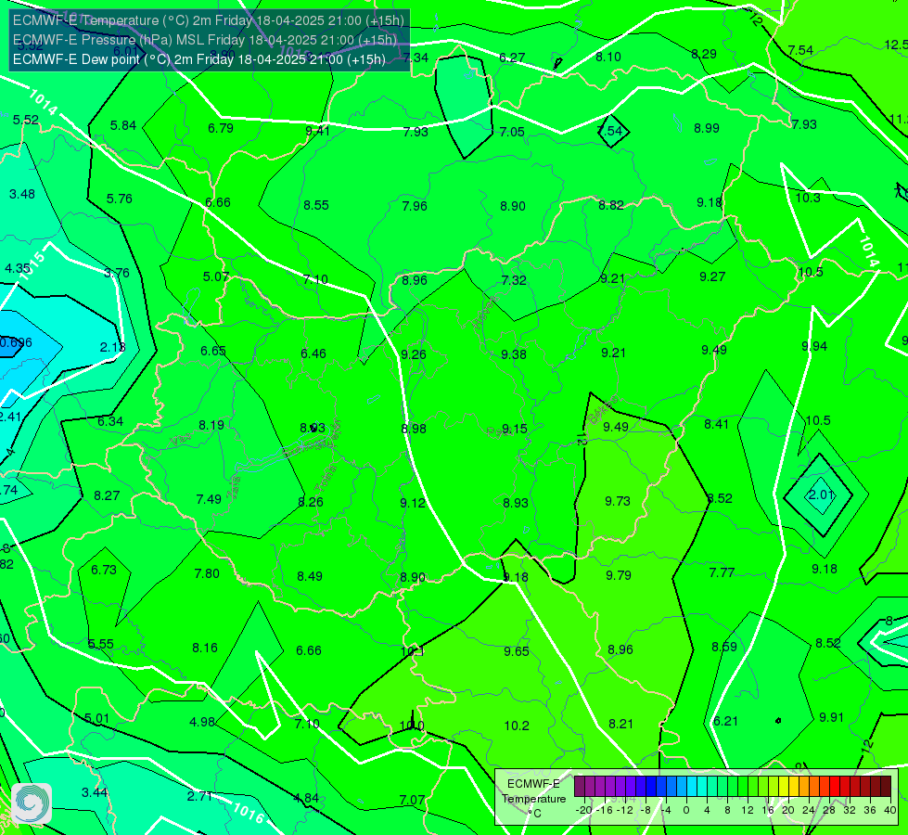
Task: Click the legend color swatch above 40
Action: pyautogui.click(x=886, y=787)
